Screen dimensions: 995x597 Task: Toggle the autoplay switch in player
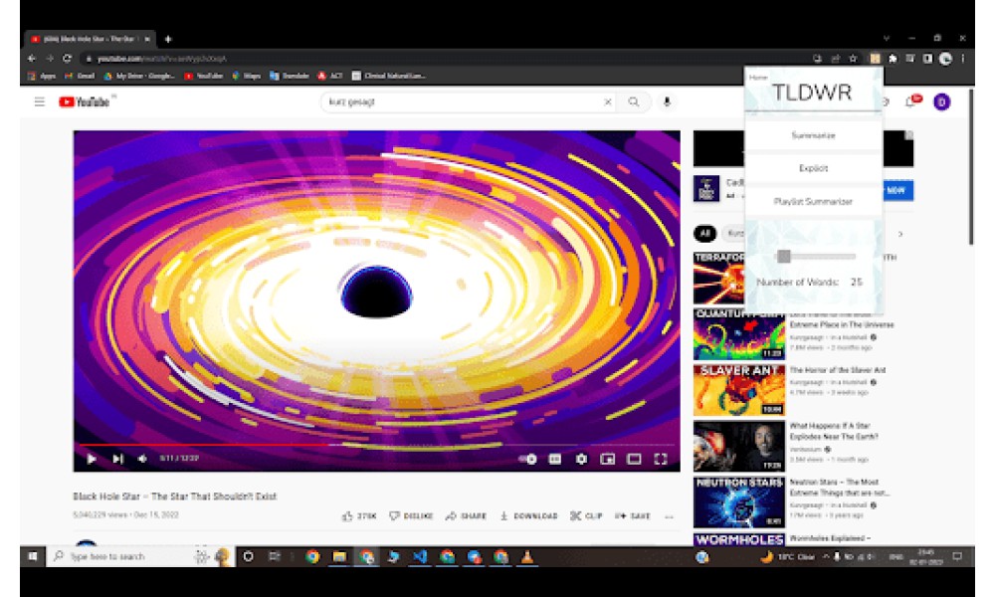pyautogui.click(x=528, y=459)
